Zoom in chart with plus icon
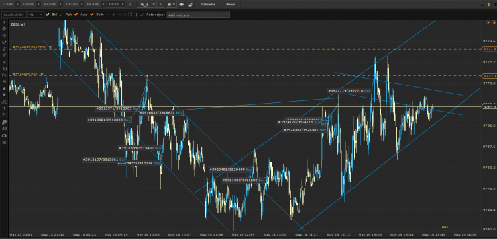 point(113,15)
